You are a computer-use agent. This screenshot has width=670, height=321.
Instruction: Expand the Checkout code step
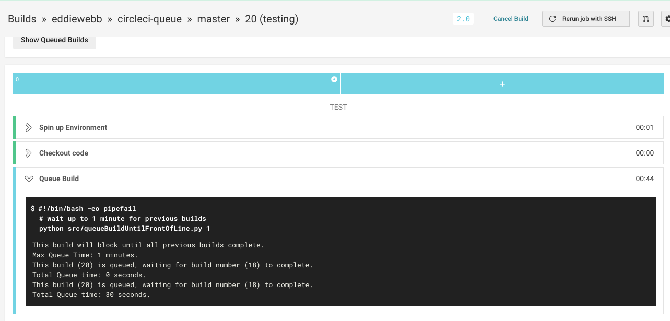29,153
